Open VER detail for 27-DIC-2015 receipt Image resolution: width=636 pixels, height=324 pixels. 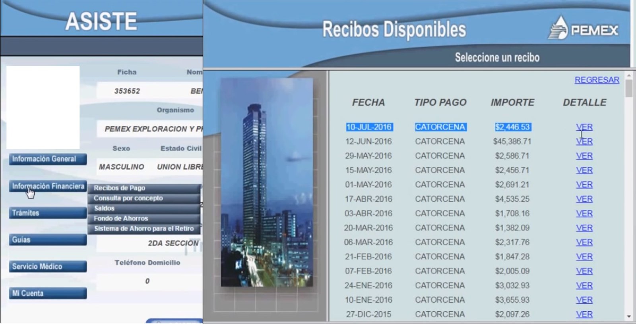584,314
